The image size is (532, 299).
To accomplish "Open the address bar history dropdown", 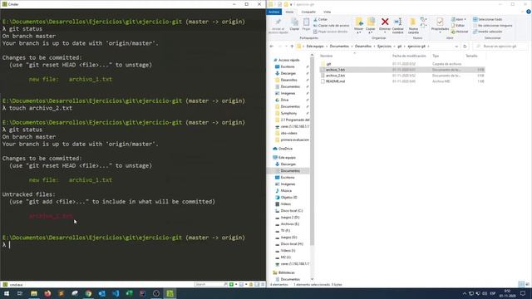I will (456, 47).
